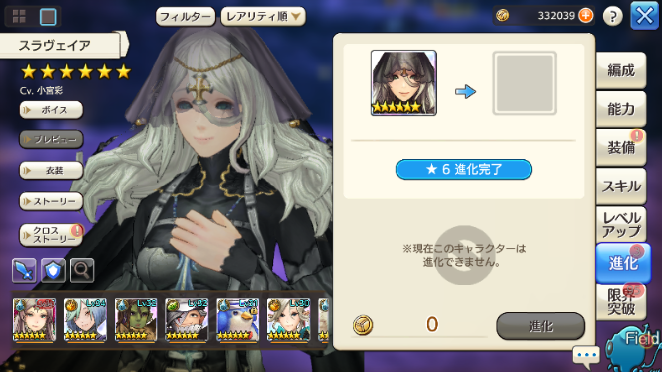
Task: Select blue sword weapon icon
Action: click(24, 270)
